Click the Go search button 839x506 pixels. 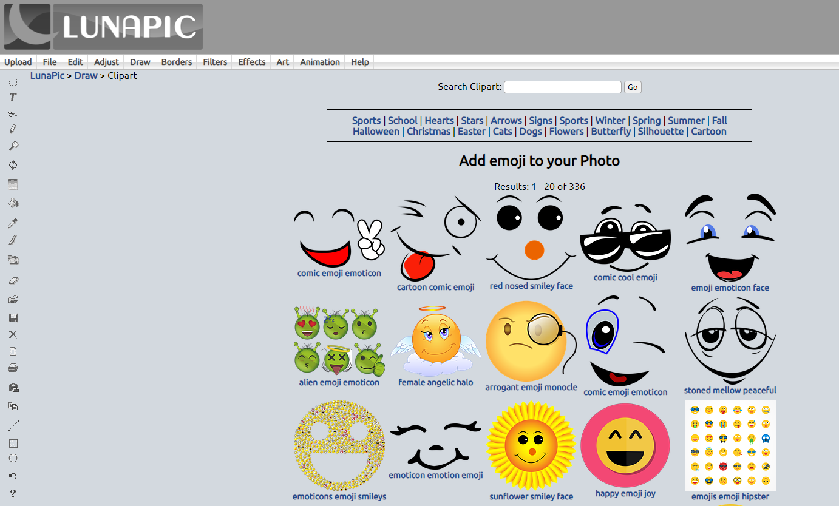pos(632,87)
